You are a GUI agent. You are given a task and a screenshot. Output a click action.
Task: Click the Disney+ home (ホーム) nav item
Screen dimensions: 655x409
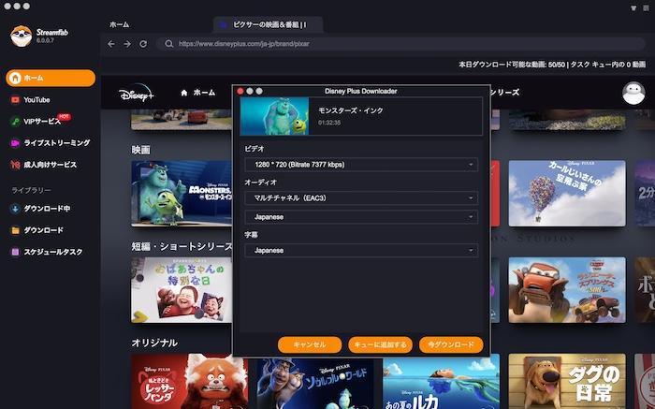(x=198, y=93)
